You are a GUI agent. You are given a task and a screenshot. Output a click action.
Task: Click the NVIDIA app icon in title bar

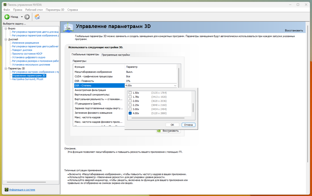(4, 5)
